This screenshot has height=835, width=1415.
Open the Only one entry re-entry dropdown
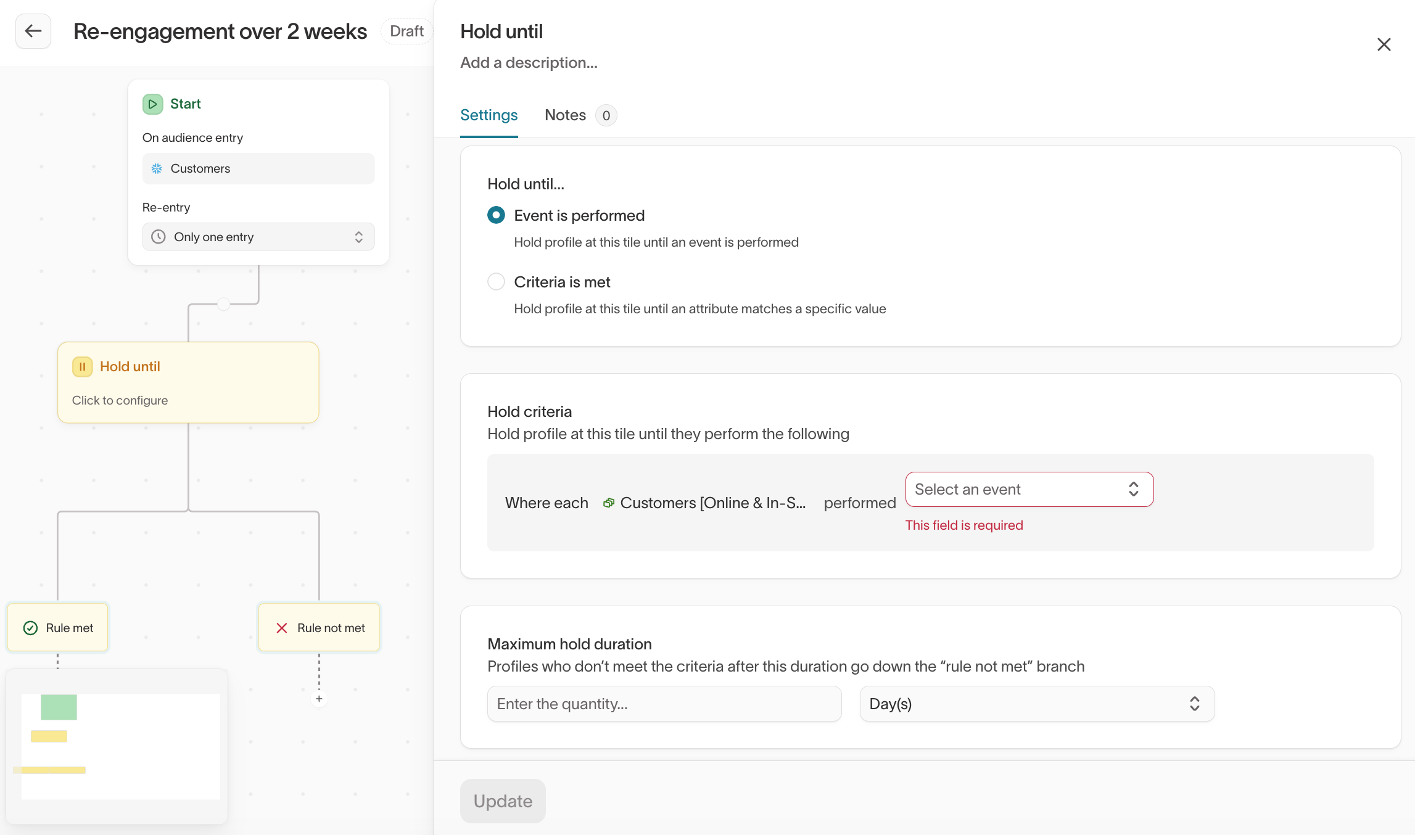tap(258, 237)
